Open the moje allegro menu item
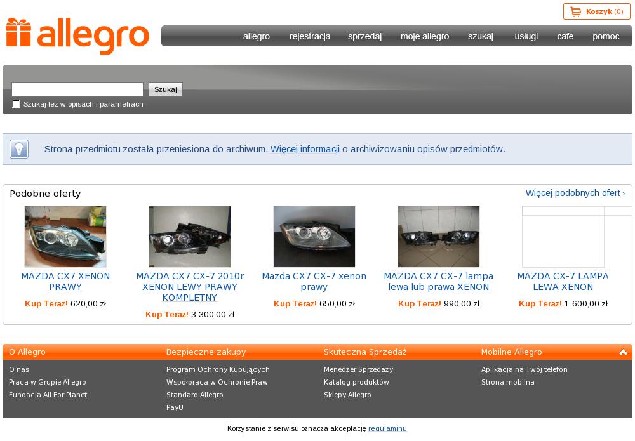 coord(425,36)
